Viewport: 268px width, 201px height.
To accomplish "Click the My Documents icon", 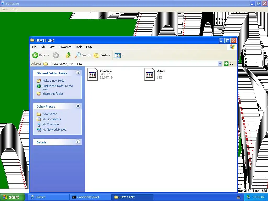I will click(39, 119).
